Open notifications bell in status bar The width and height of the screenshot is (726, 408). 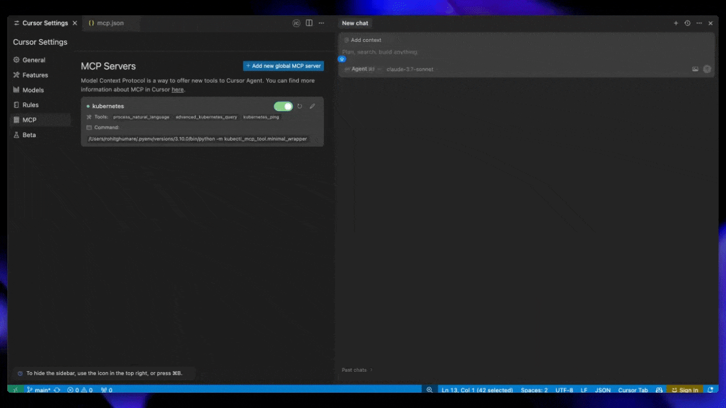(711, 390)
